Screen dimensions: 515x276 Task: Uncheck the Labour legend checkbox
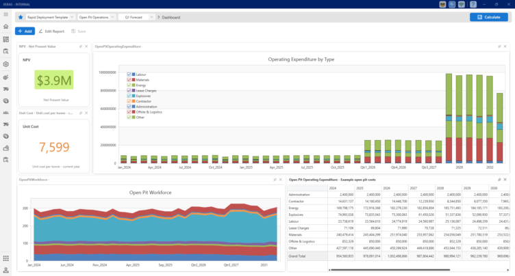pyautogui.click(x=129, y=74)
